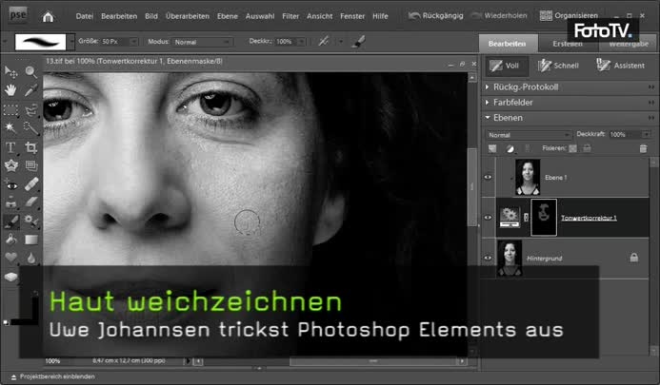Screen dimensions: 660x385
Task: Toggle lock transparent pixels next to Fixieren
Action: 572,148
